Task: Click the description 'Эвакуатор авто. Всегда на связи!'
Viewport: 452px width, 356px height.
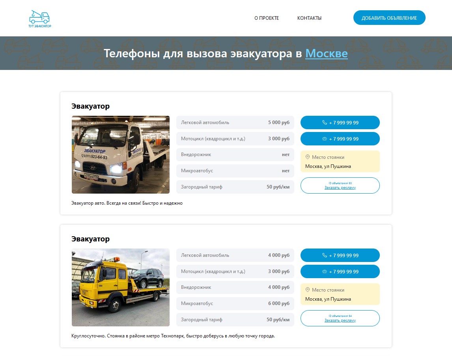Action: [127, 203]
